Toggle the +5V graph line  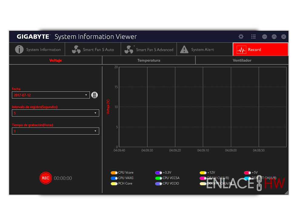(x=248, y=173)
